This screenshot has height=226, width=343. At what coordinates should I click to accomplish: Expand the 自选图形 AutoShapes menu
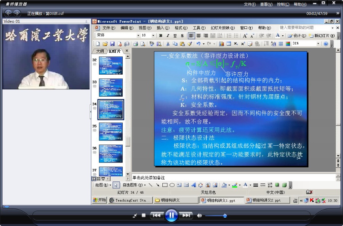(134, 185)
